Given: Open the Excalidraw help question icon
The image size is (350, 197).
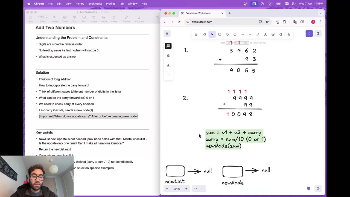Looking at the screenshot, I should [x=318, y=189].
